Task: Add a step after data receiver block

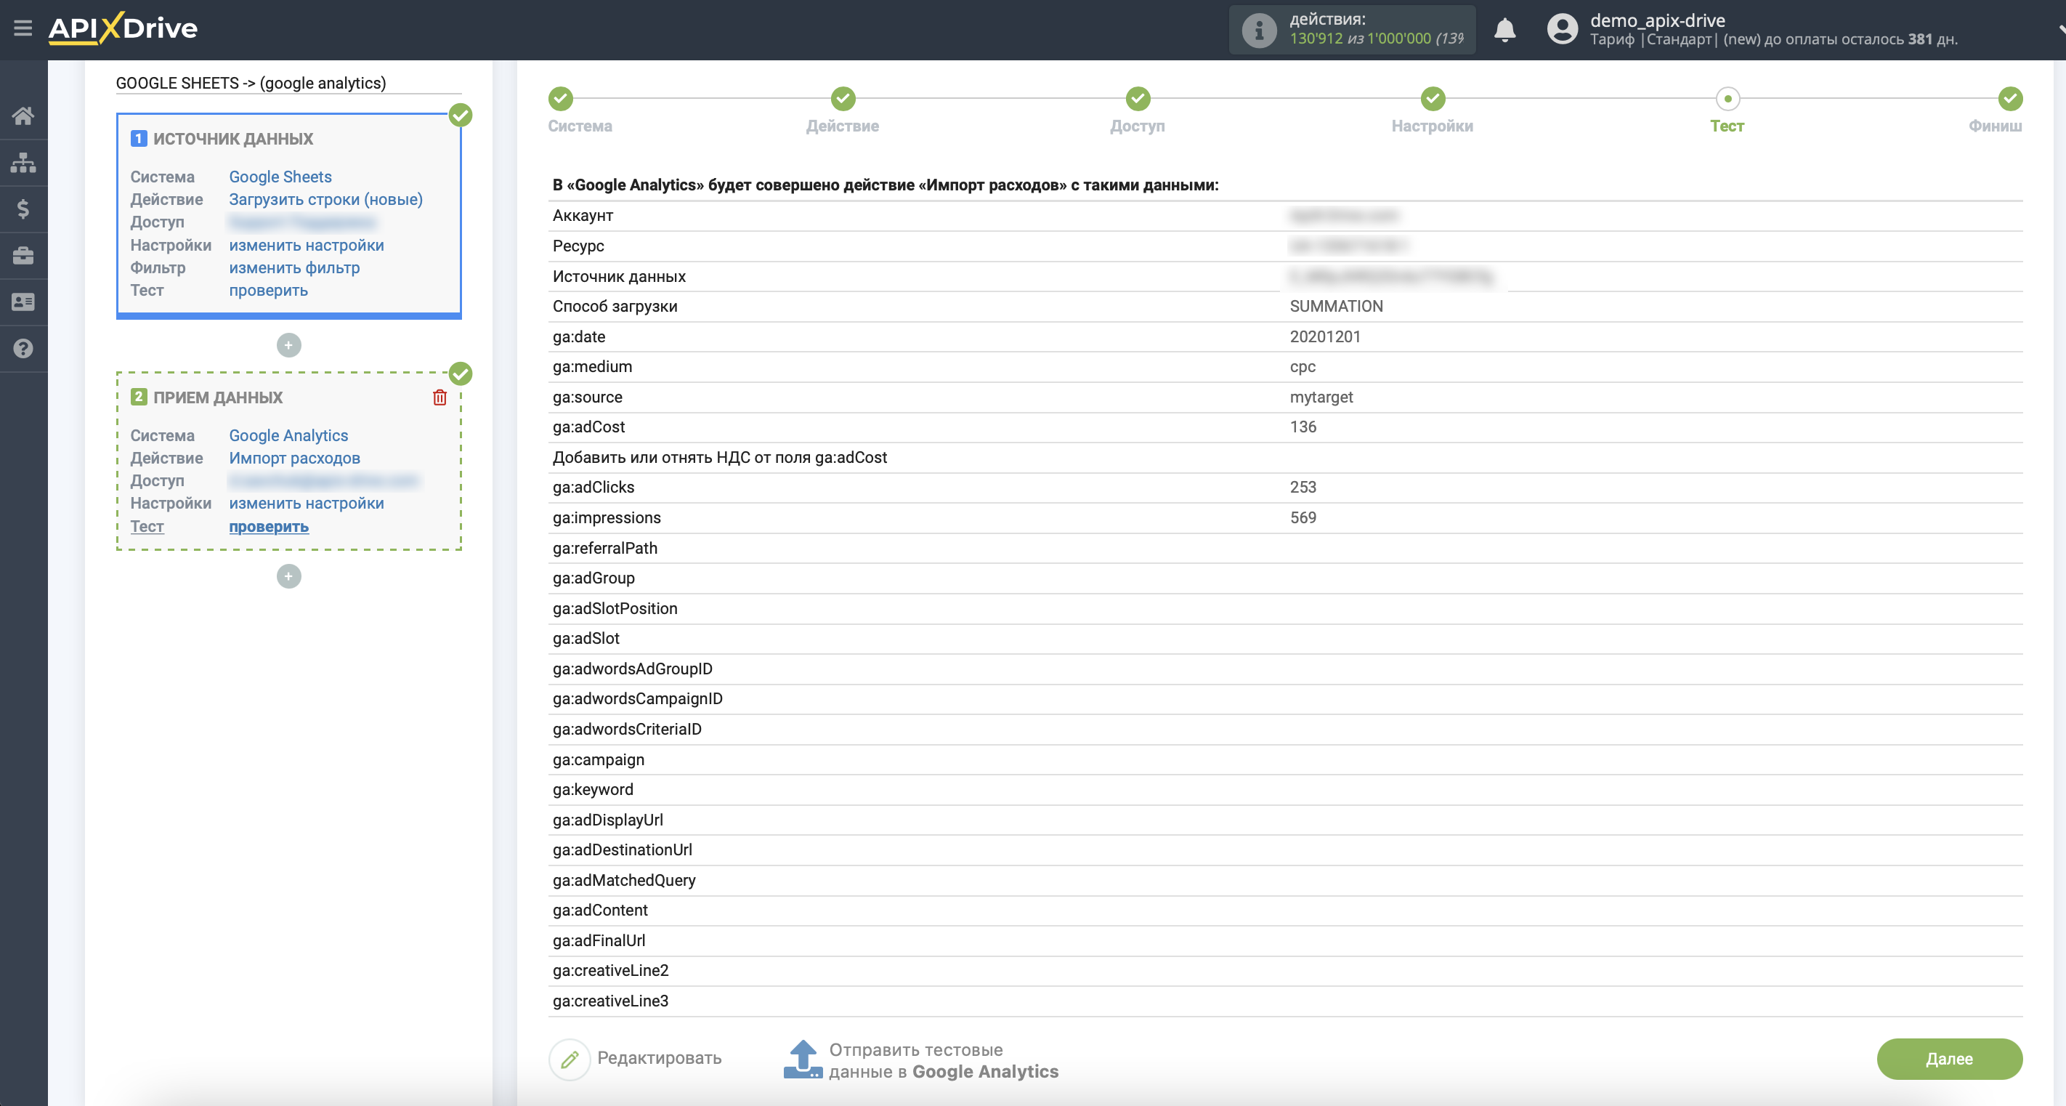Action: pyautogui.click(x=288, y=577)
